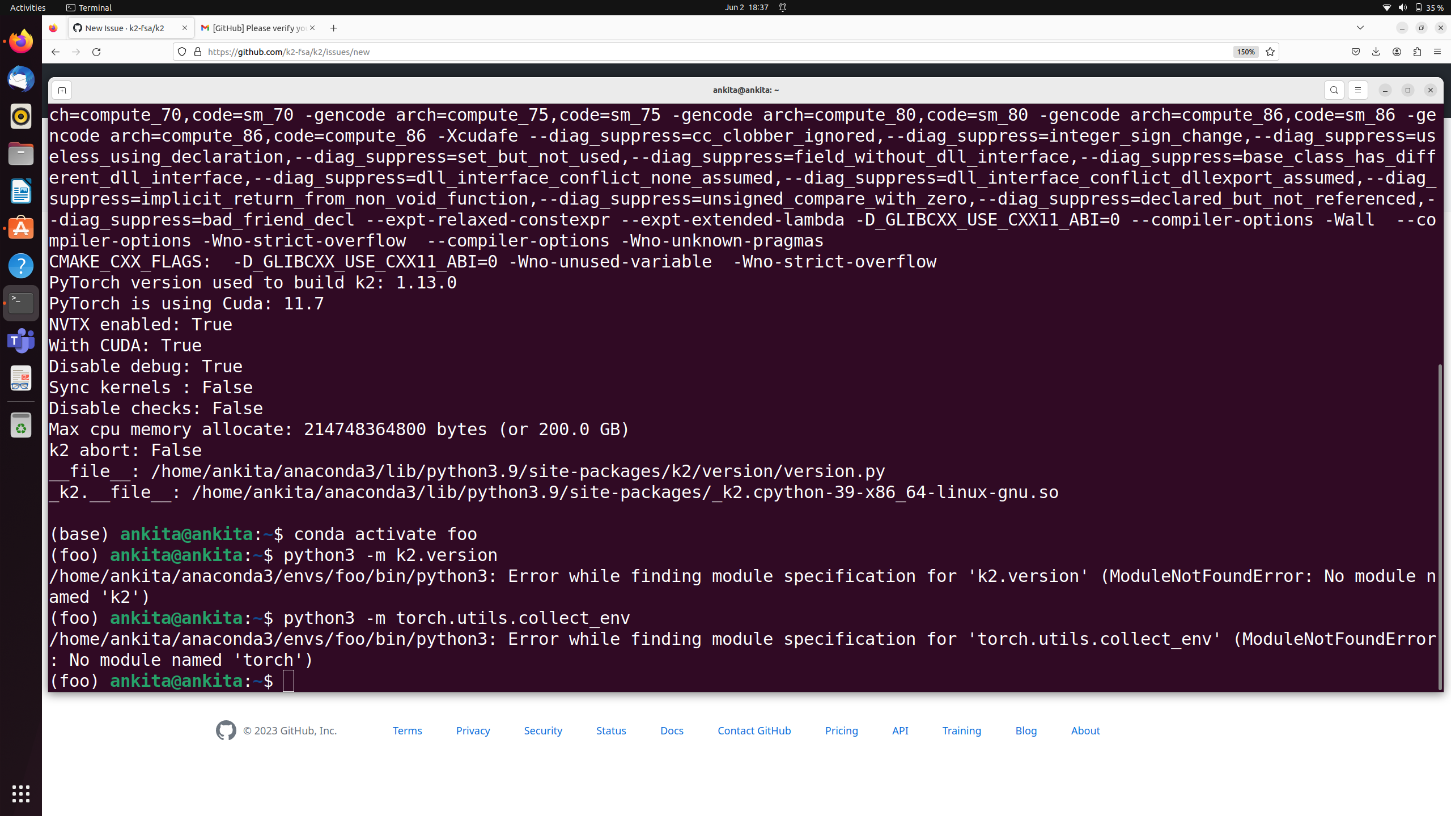The height and width of the screenshot is (816, 1451).
Task: Click the 150% zoom level control
Action: tap(1245, 52)
